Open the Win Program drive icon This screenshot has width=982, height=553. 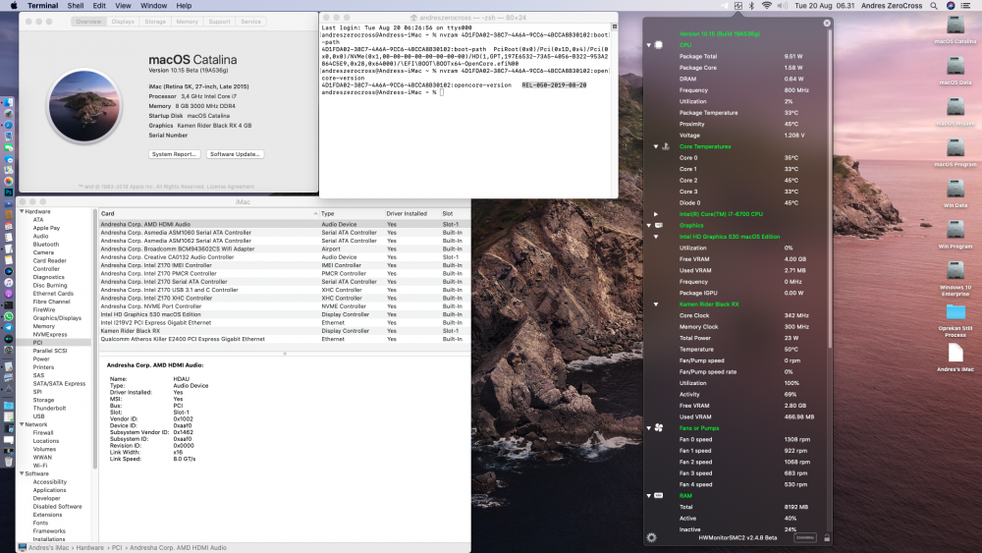[955, 230]
